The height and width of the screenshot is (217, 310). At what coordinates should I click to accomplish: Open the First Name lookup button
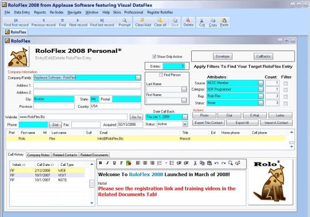pyautogui.click(x=184, y=100)
